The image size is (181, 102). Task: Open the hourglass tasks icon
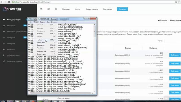[56, 9]
